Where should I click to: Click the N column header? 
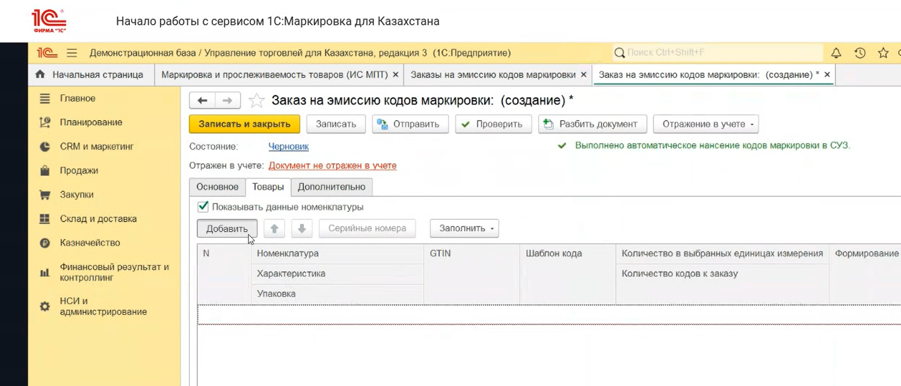224,274
